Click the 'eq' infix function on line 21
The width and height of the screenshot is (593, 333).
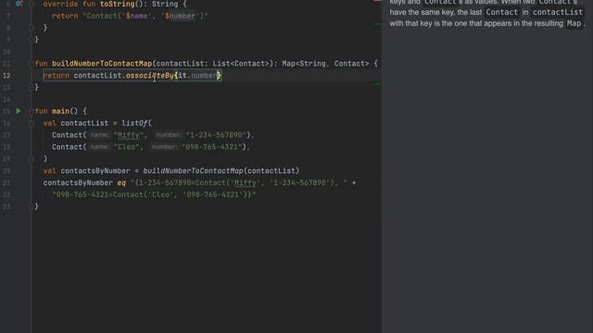[121, 183]
